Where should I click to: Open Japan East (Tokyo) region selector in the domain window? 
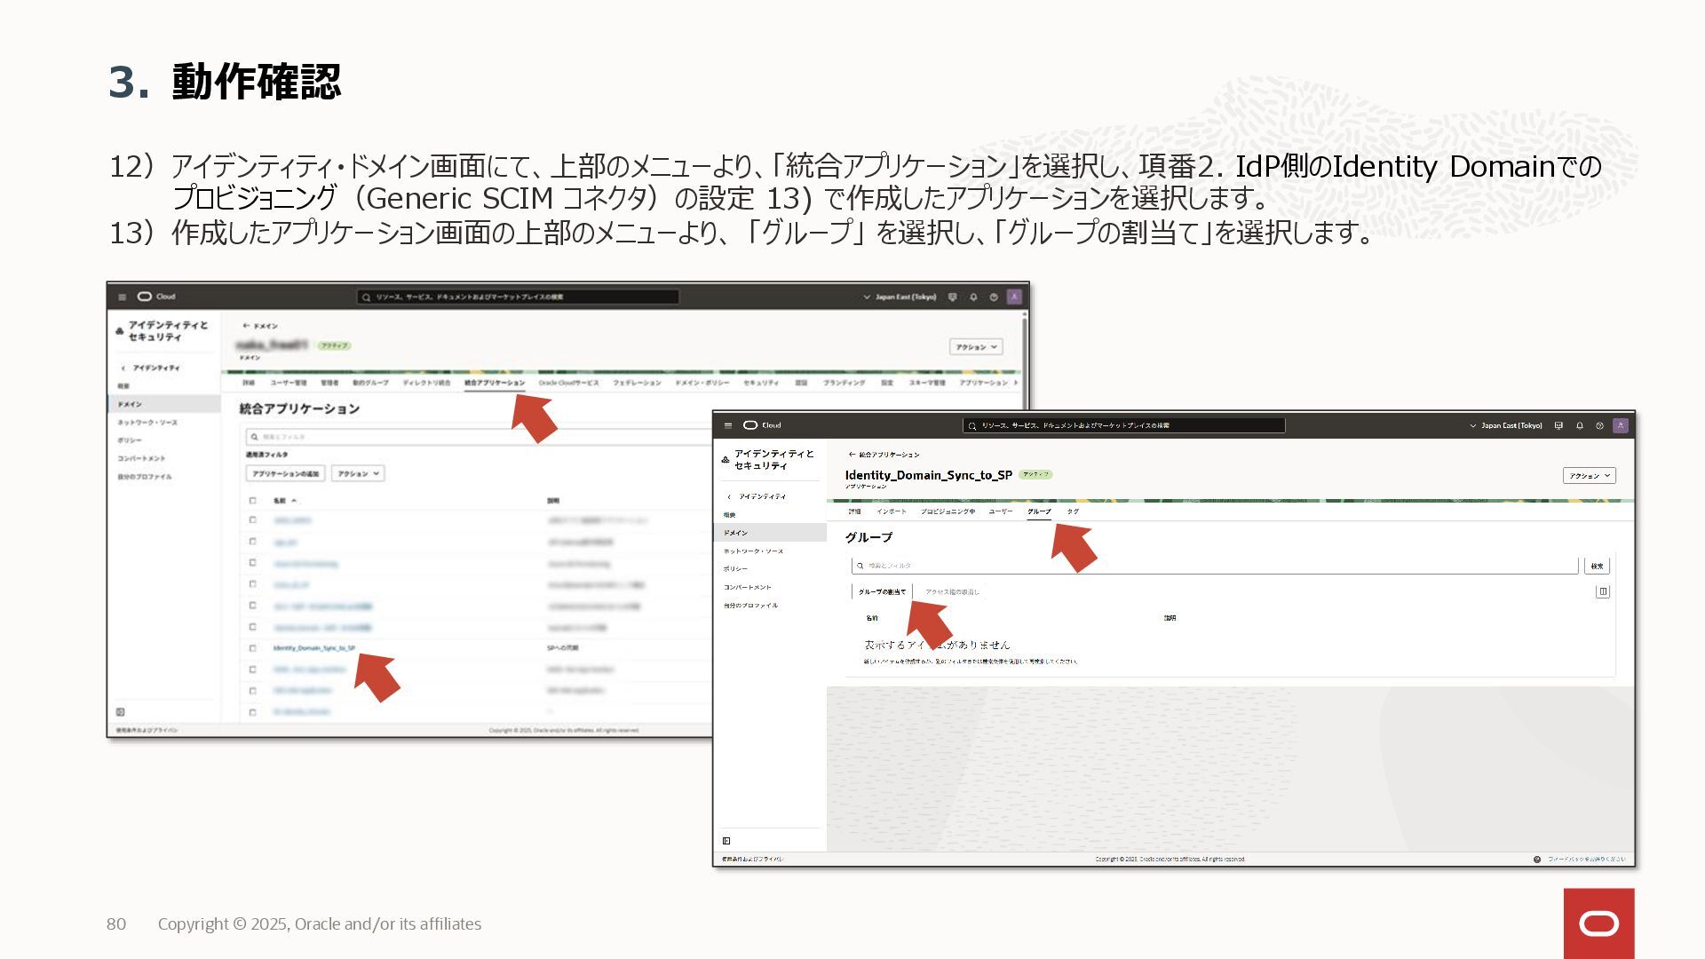point(900,297)
